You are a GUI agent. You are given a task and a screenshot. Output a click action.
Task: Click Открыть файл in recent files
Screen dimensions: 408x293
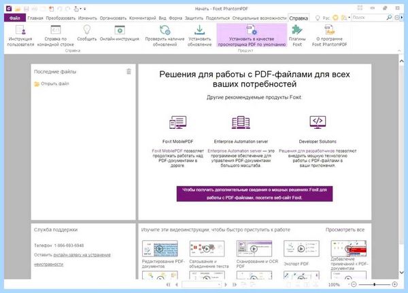pyautogui.click(x=52, y=83)
